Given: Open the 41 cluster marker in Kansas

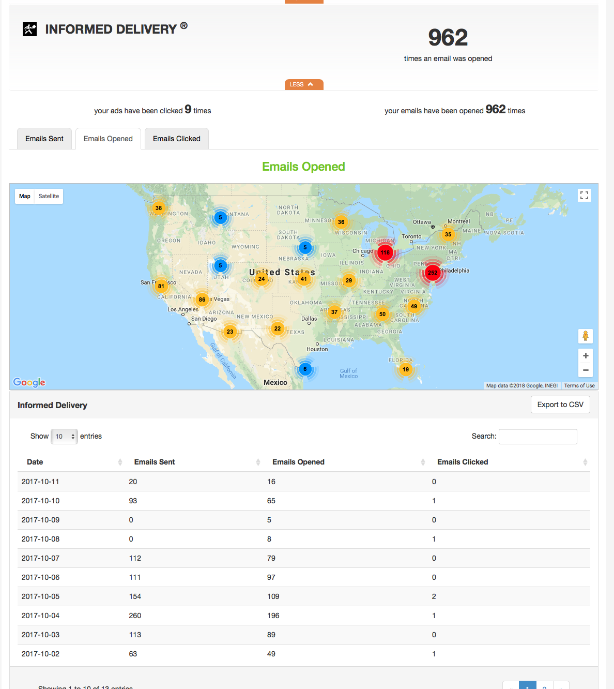Looking at the screenshot, I should coord(304,279).
